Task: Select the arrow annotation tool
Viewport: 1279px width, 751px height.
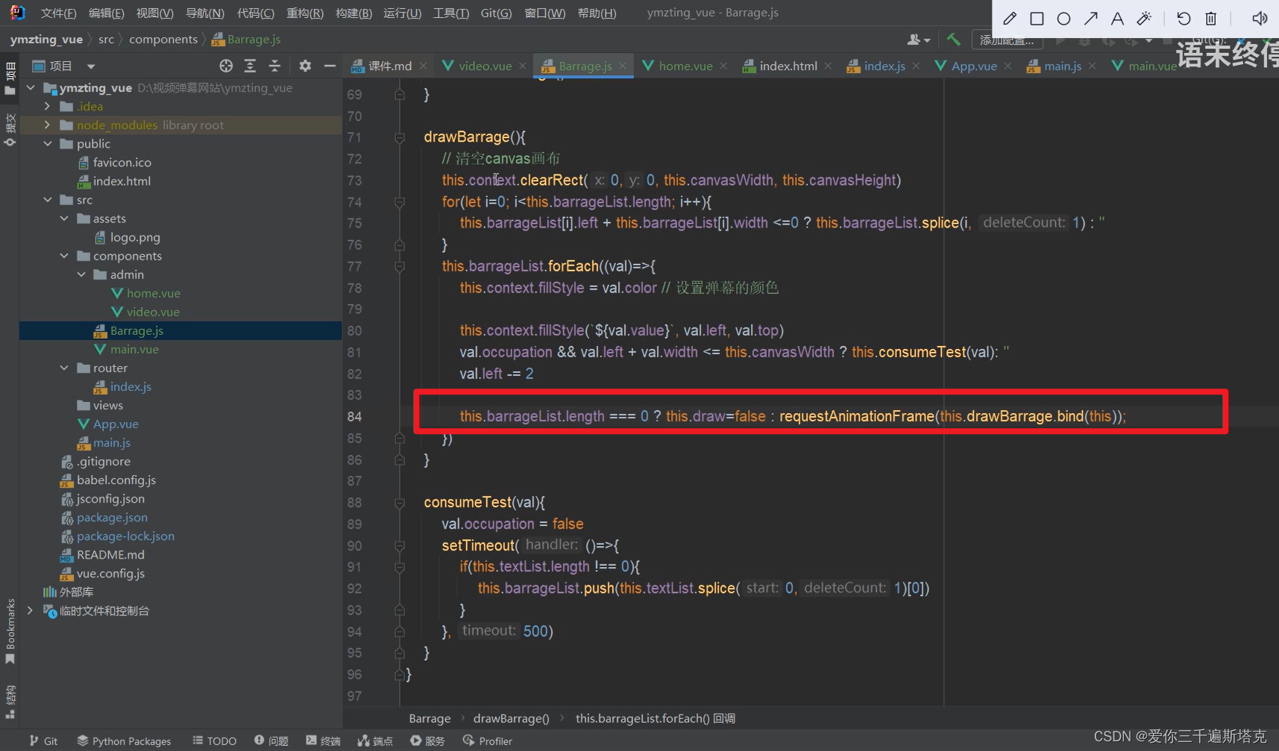Action: 1090,19
